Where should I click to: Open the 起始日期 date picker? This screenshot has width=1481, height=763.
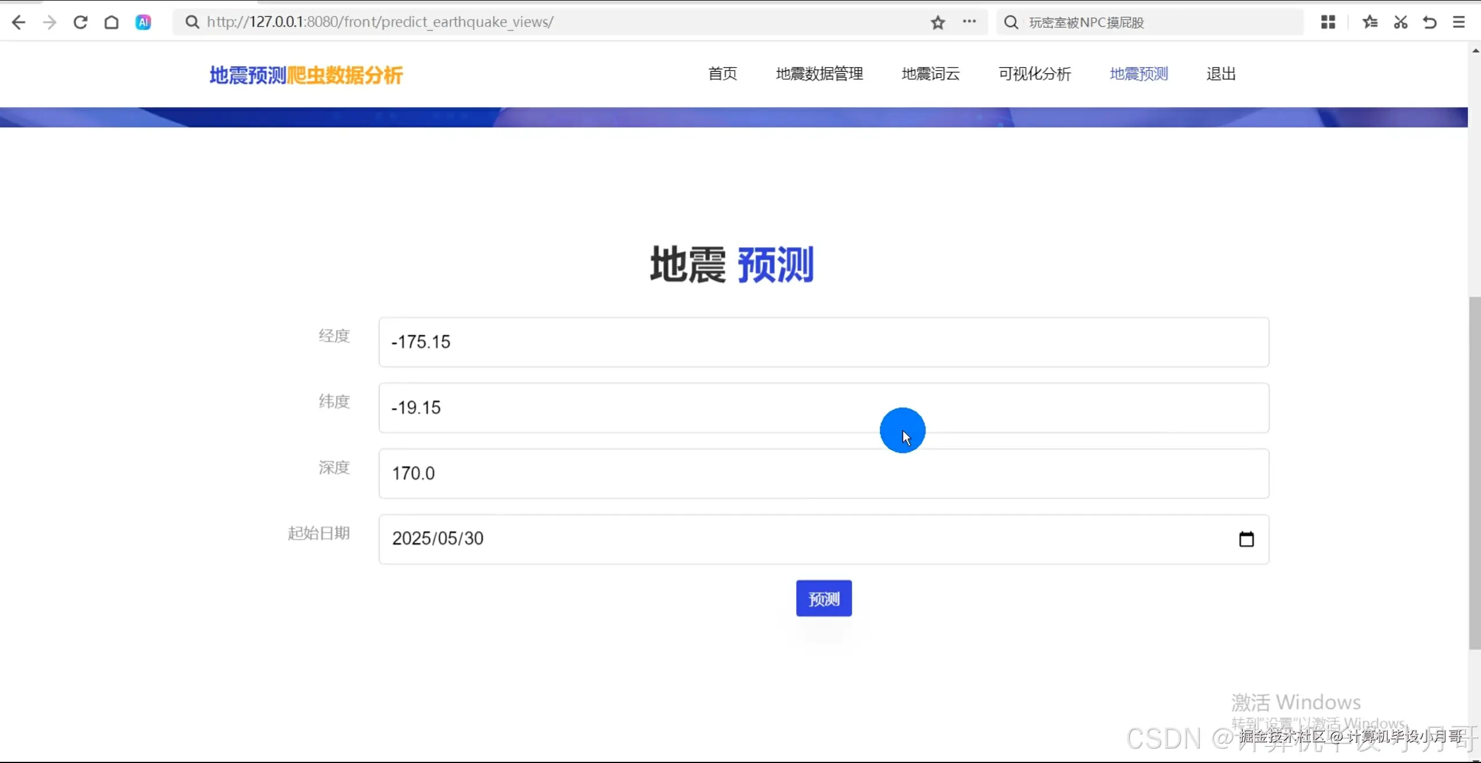coord(1246,539)
